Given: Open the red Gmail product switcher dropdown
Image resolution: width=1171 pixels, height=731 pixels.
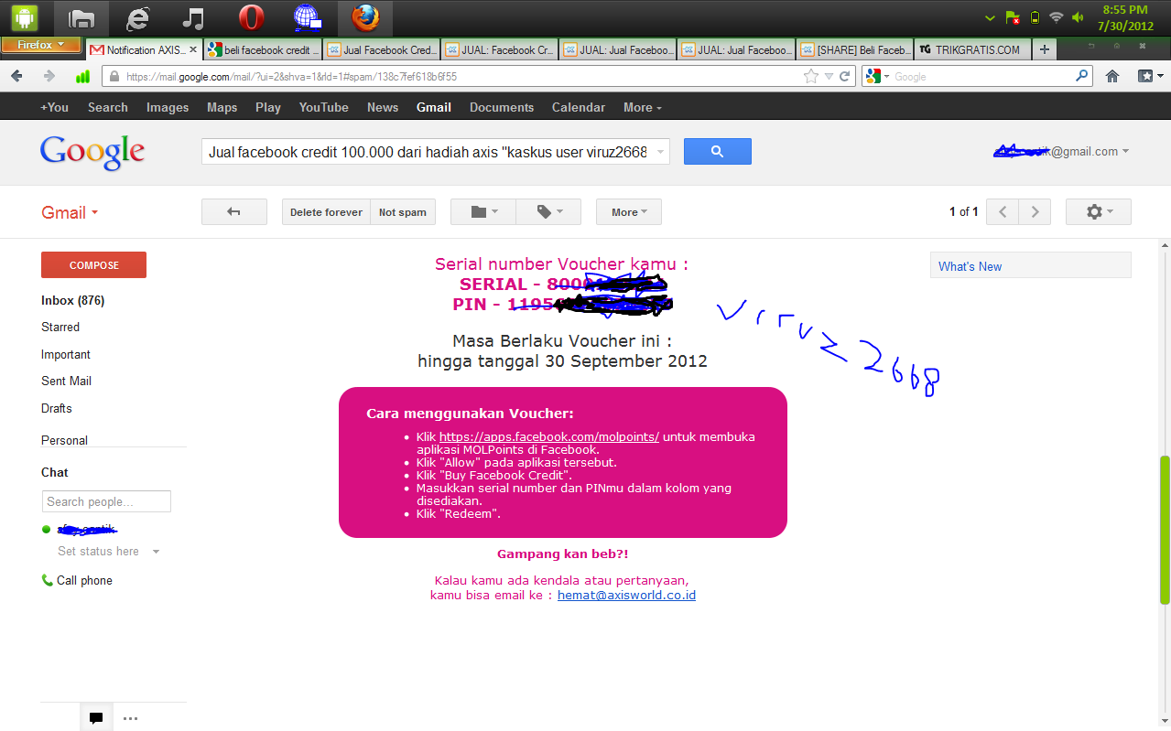Looking at the screenshot, I should coord(70,212).
